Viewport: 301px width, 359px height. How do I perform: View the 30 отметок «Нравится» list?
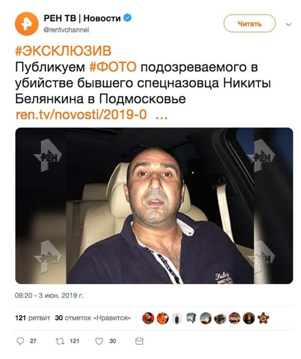(x=93, y=318)
